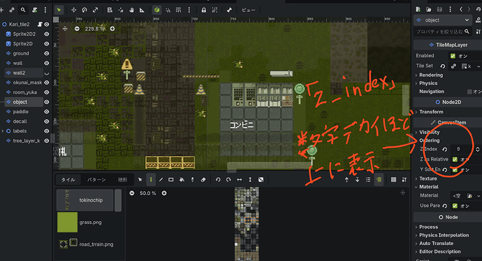Flip the tile vertically

(x=250, y=179)
